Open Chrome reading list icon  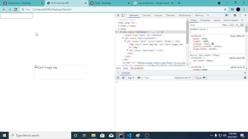[x=232, y=9]
